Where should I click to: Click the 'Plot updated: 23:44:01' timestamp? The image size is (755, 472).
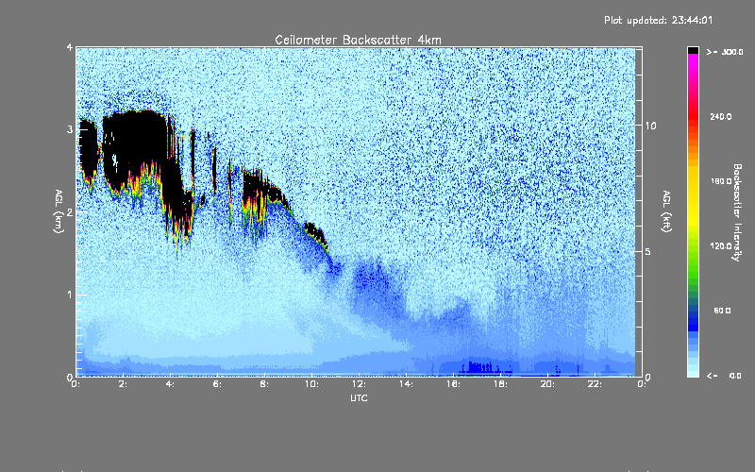pyautogui.click(x=658, y=20)
